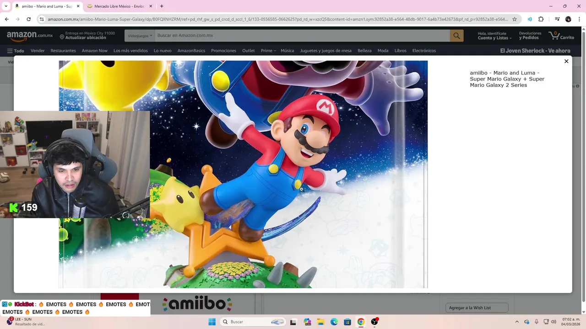
Task: Click the Chrome icon in the taskbar
Action: tap(361, 322)
